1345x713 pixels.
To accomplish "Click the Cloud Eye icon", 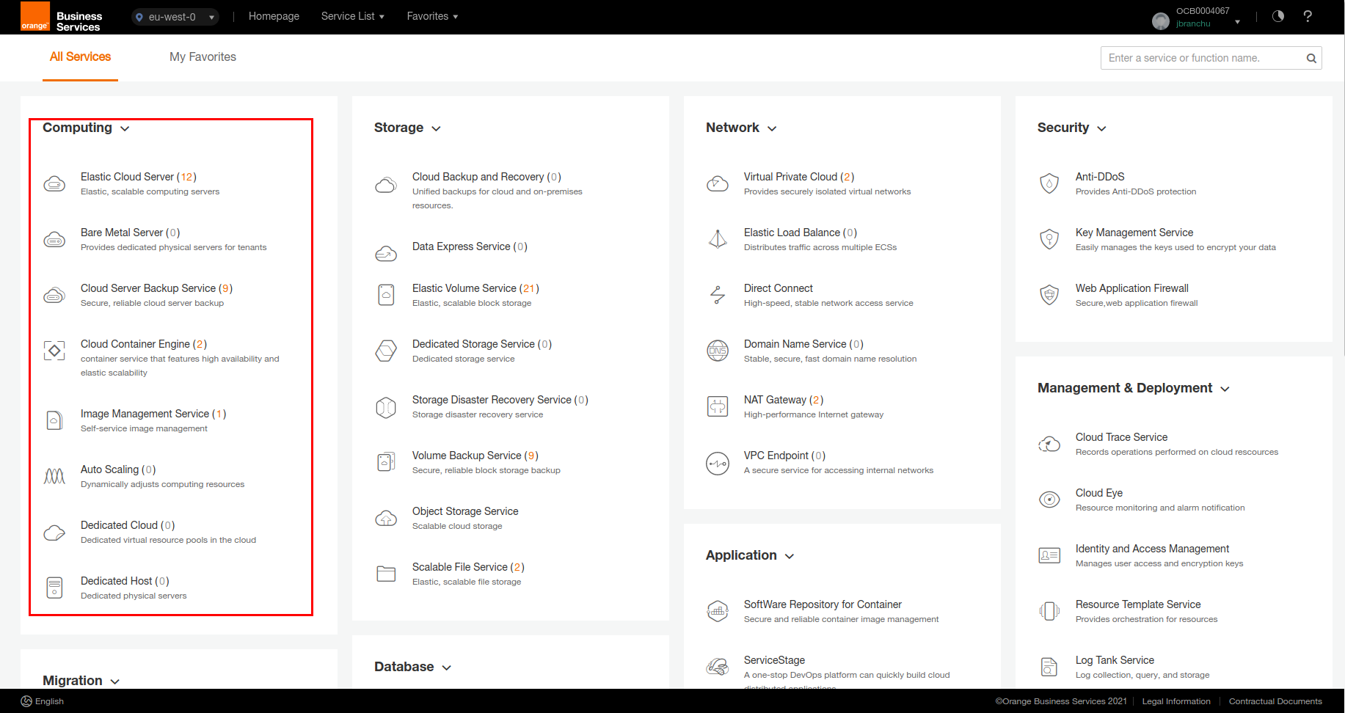I will coord(1049,500).
